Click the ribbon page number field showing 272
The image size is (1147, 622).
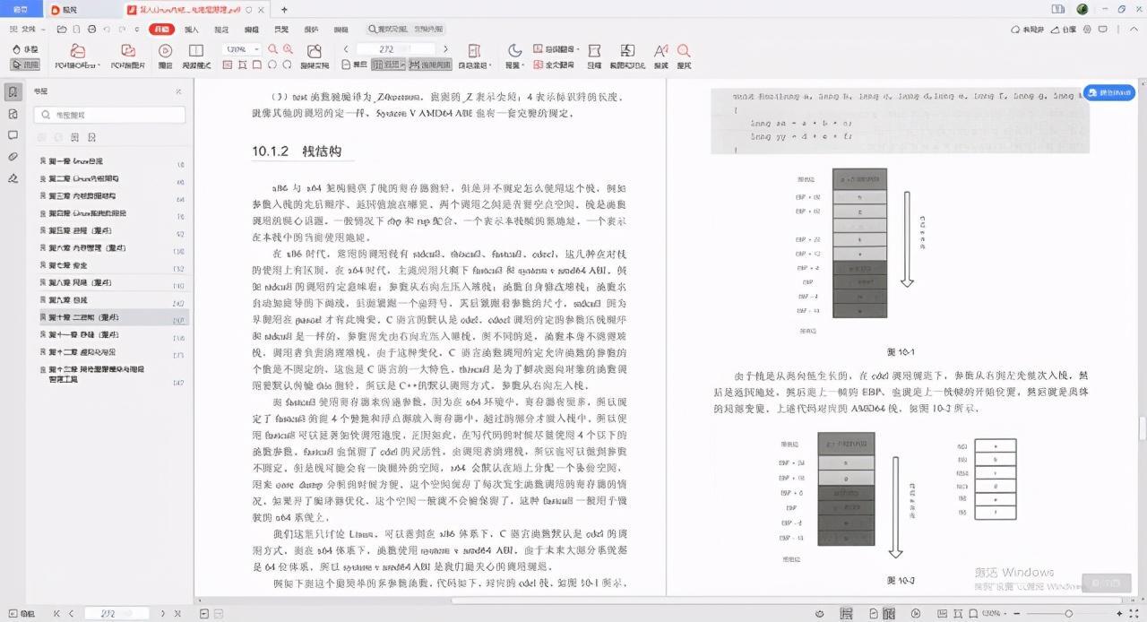pyautogui.click(x=395, y=49)
